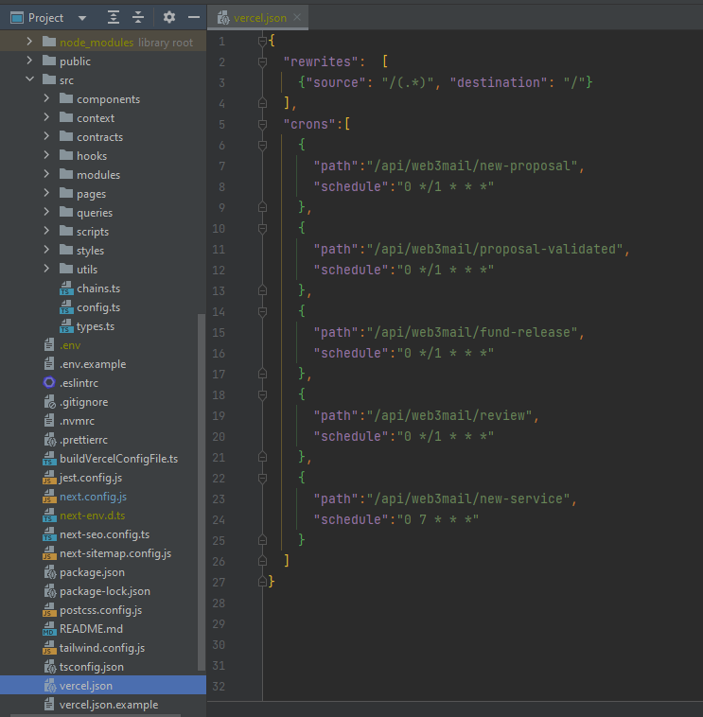The height and width of the screenshot is (717, 703).
Task: Collapse the src folder
Action: coord(28,80)
